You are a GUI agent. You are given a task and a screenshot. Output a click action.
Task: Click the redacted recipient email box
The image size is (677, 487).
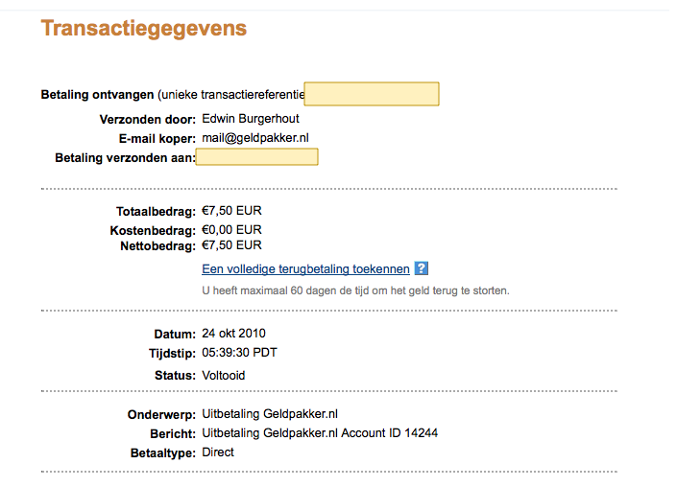click(257, 157)
